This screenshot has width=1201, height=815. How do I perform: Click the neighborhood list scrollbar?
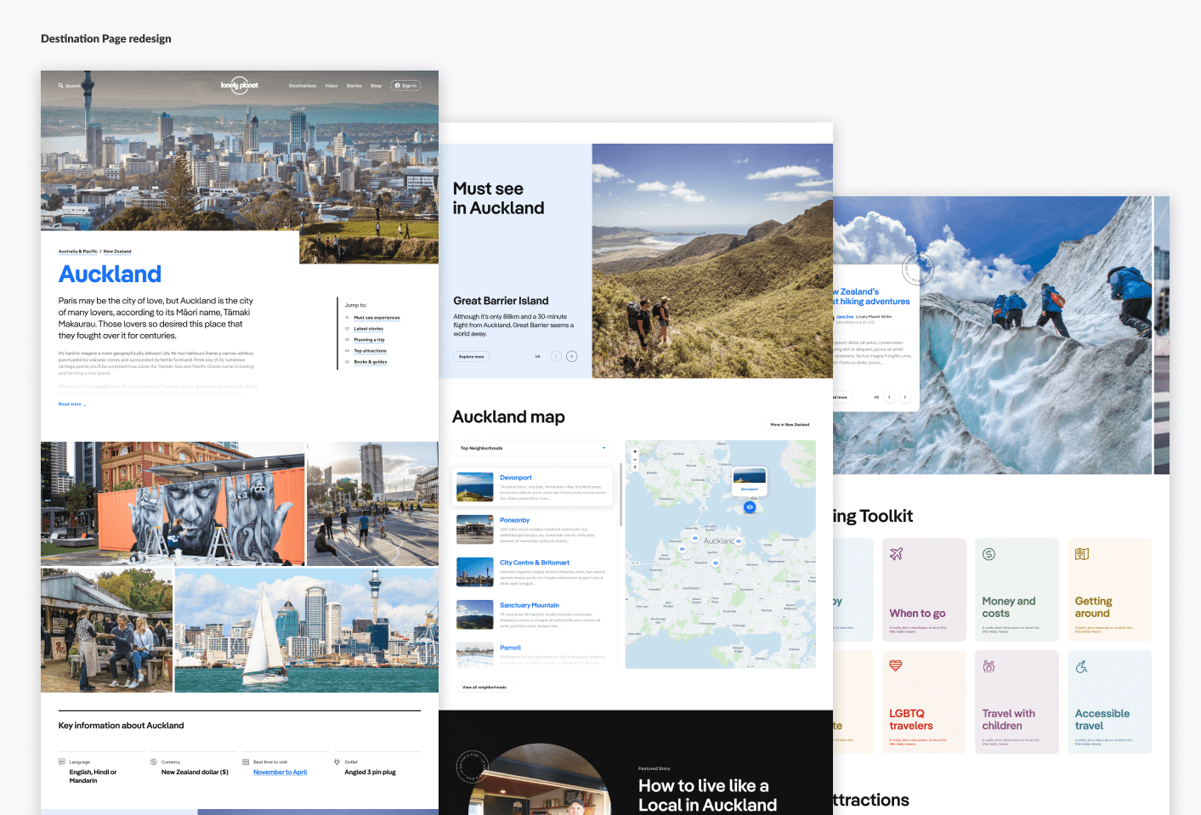tap(621, 495)
